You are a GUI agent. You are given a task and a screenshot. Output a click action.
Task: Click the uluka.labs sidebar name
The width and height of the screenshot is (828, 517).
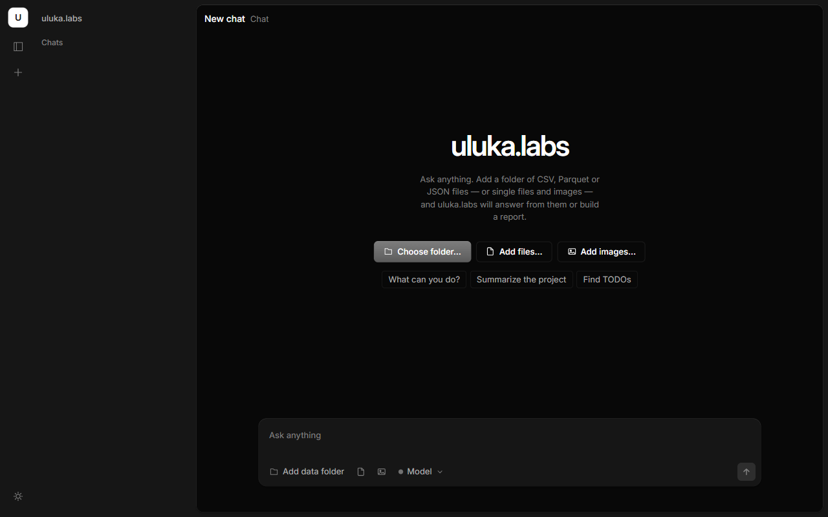pyautogui.click(x=61, y=18)
